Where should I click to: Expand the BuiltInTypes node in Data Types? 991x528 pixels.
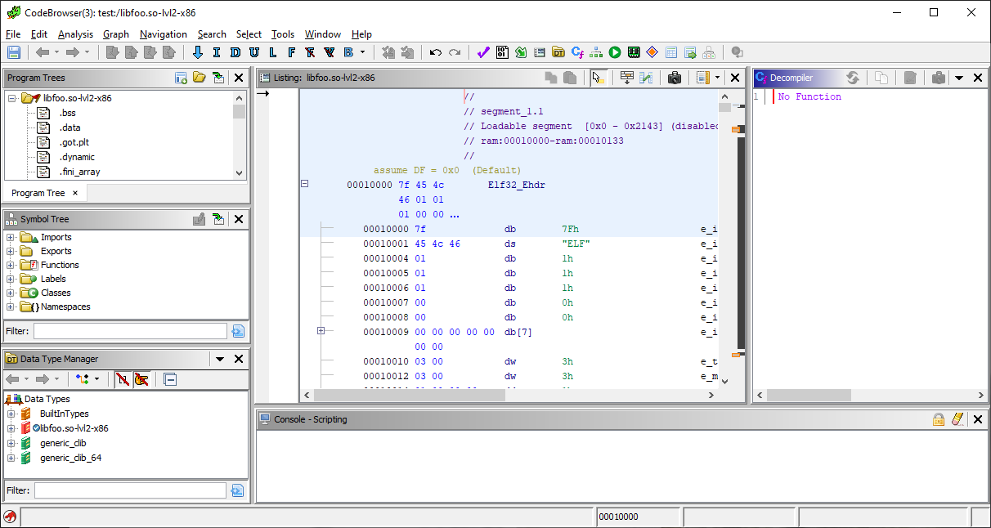click(x=11, y=414)
